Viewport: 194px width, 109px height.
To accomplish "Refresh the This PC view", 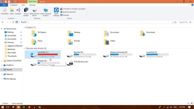I will [x=176, y=22].
